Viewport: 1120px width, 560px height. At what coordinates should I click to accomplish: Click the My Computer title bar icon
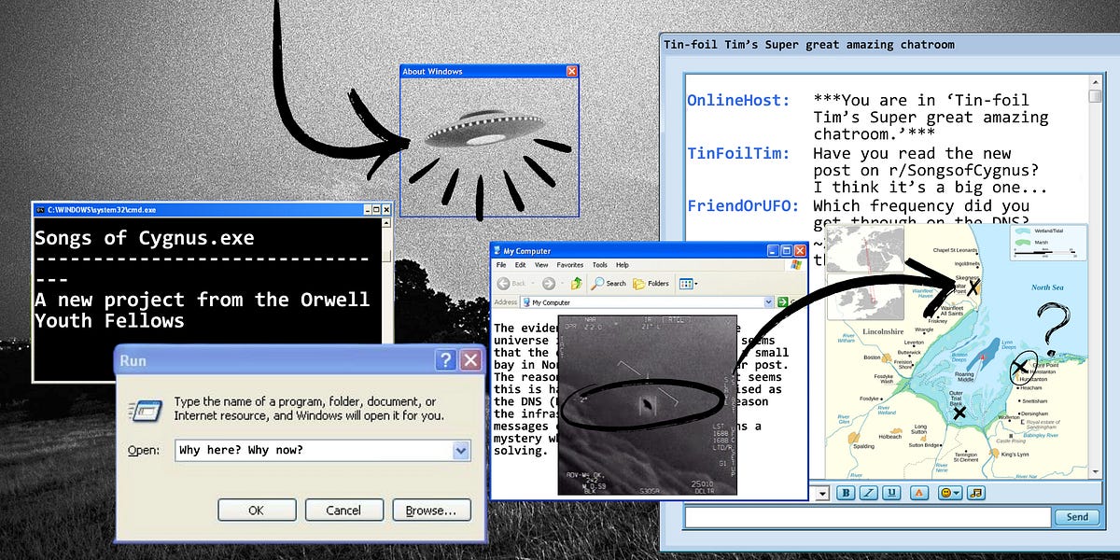(497, 251)
